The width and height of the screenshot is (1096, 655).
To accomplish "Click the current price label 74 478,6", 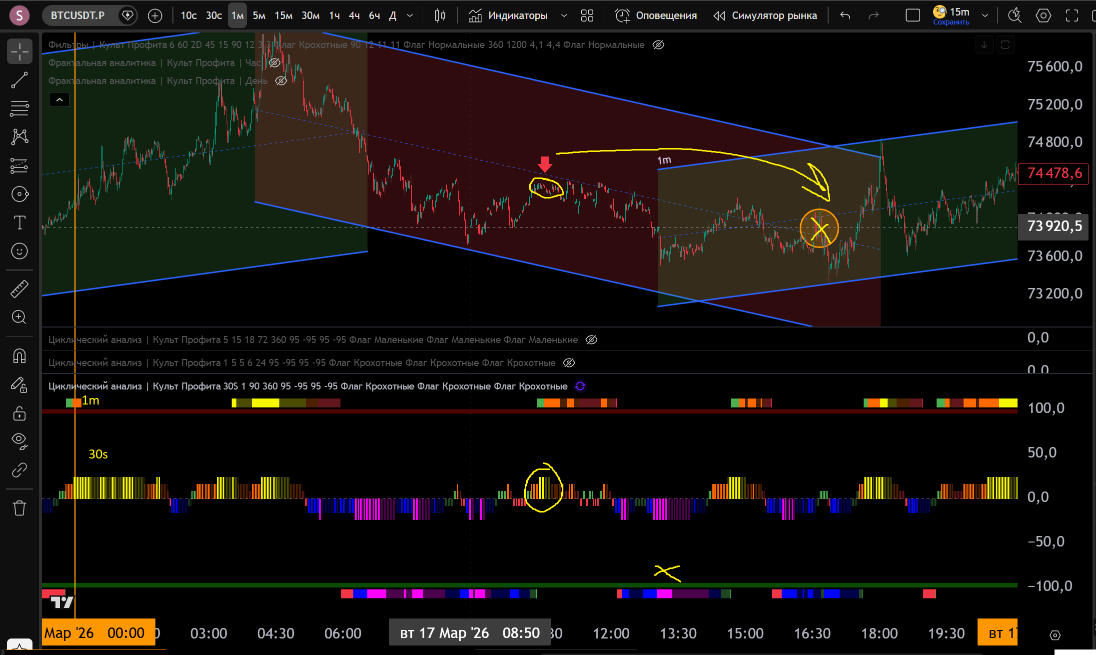I will 1054,173.
